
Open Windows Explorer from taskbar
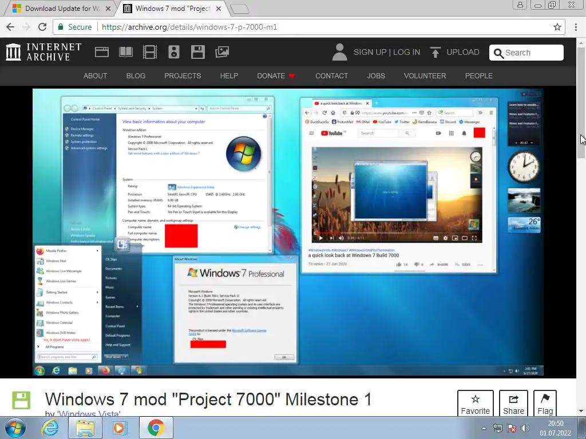85,428
